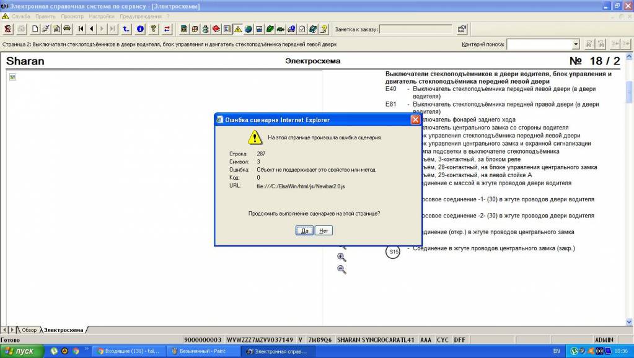This screenshot has width=634, height=358.
Task: Click the previous page arrow in toolbar
Action: point(91,28)
